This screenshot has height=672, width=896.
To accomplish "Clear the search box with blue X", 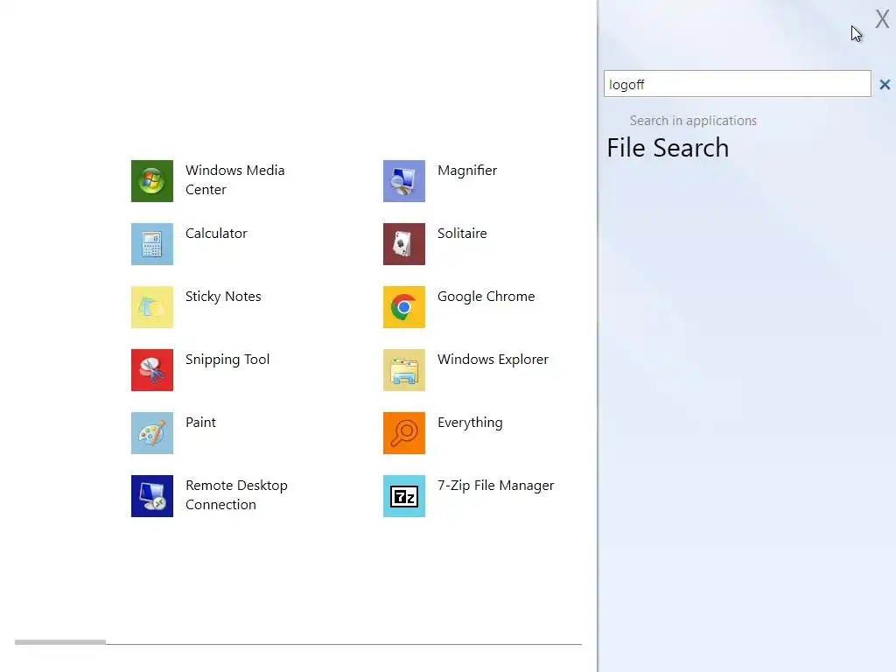I will pyautogui.click(x=885, y=85).
